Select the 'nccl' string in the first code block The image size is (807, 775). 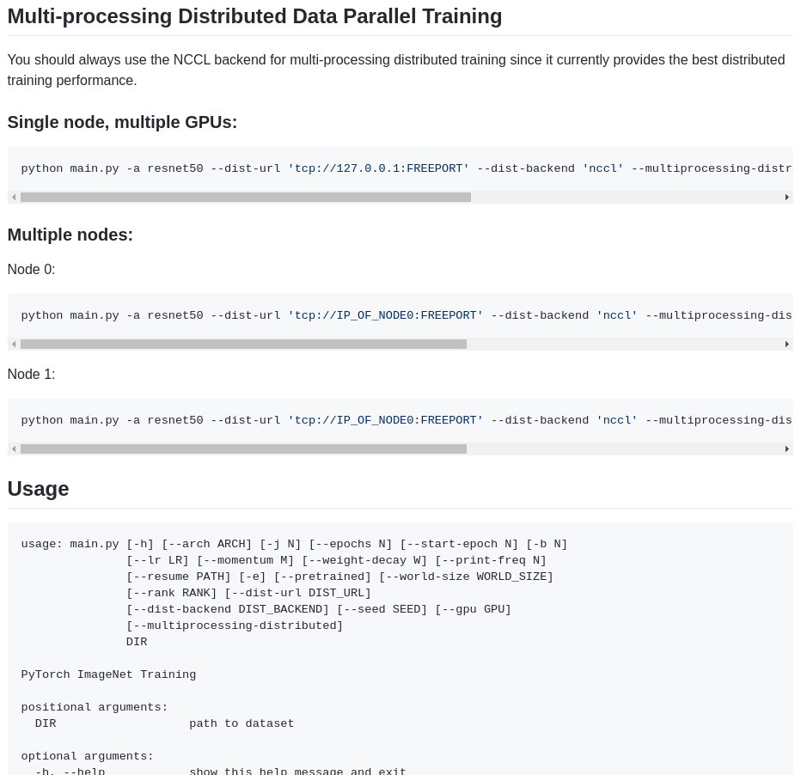point(602,168)
